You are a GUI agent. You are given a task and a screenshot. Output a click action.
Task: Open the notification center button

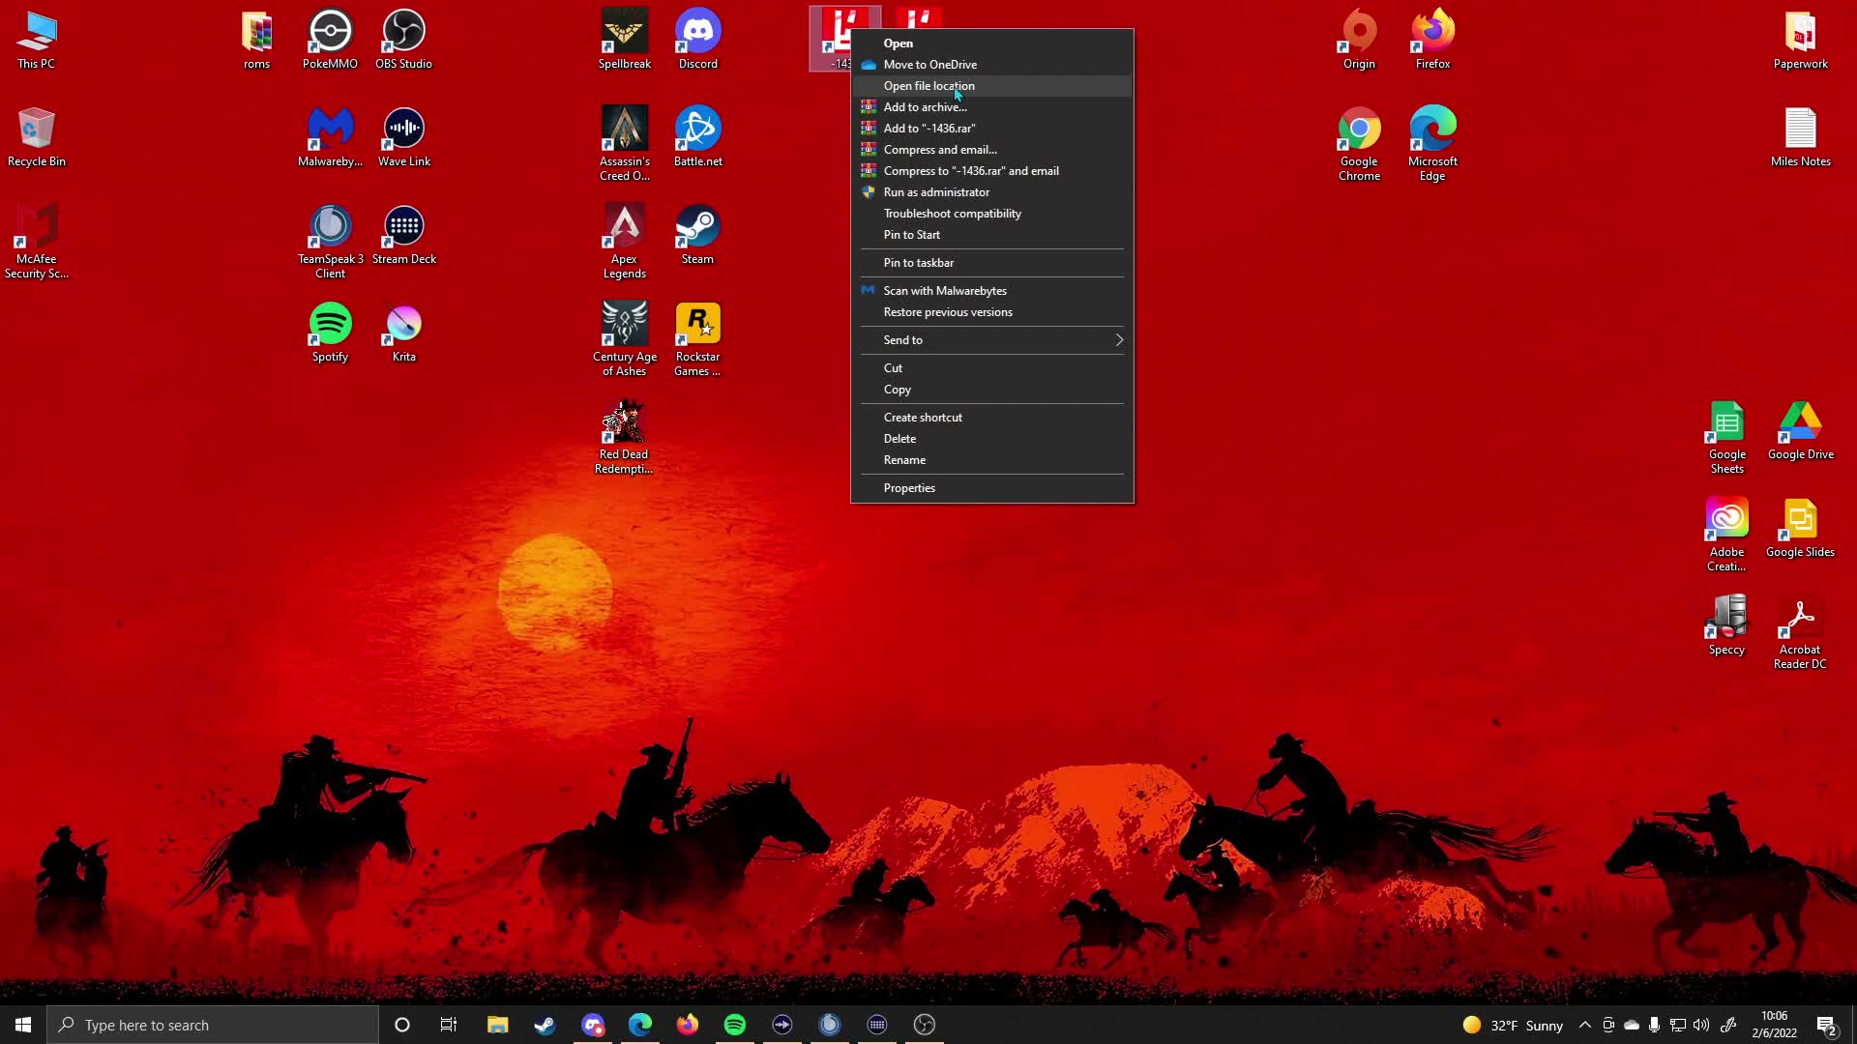[1826, 1025]
